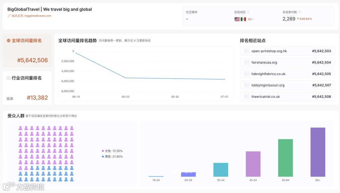340x193 pixels.
Task: Click the United States flag icon
Action: [237, 19]
